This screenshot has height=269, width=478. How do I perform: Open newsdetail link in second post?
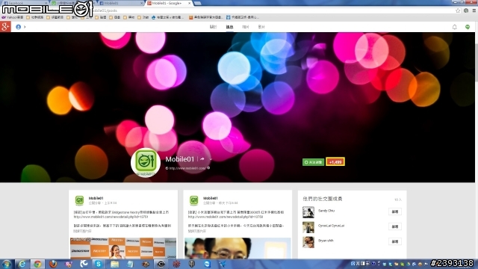tap(226, 217)
